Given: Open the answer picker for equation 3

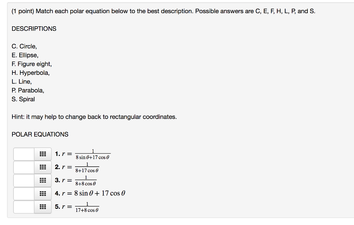Looking at the screenshot, I should [43, 180].
